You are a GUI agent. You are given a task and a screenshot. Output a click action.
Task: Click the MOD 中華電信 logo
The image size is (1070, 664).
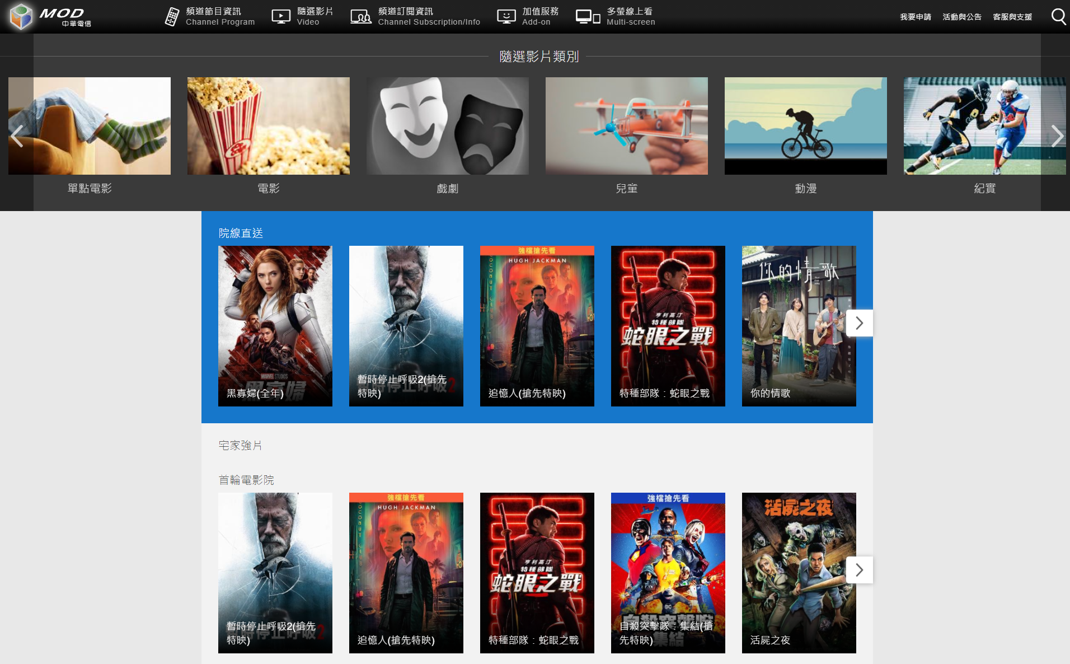[x=50, y=16]
